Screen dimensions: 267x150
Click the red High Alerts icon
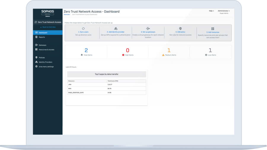pyautogui.click(x=123, y=55)
